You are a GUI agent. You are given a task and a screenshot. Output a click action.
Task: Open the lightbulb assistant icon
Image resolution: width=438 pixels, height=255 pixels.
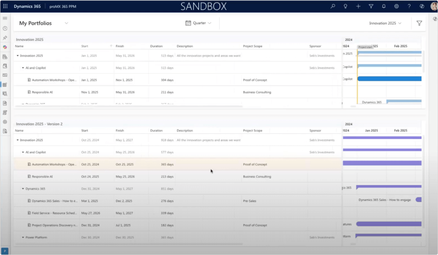click(x=346, y=6)
